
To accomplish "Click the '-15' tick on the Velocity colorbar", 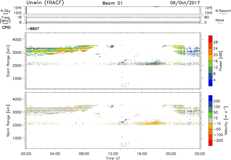I will pos(217,124).
